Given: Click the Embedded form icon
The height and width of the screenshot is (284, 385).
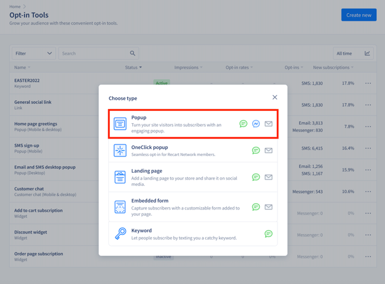Looking at the screenshot, I should click(x=120, y=207).
